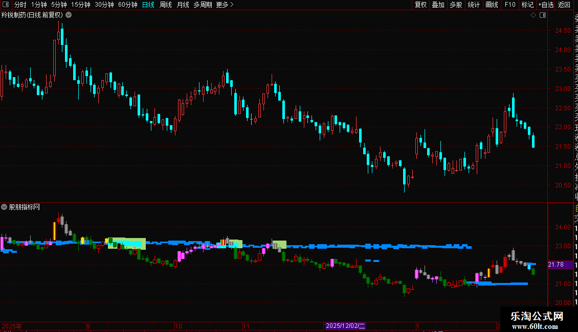The width and height of the screenshot is (578, 332).
Task: Click the 20.50 price axis label
Action: (x=563, y=185)
